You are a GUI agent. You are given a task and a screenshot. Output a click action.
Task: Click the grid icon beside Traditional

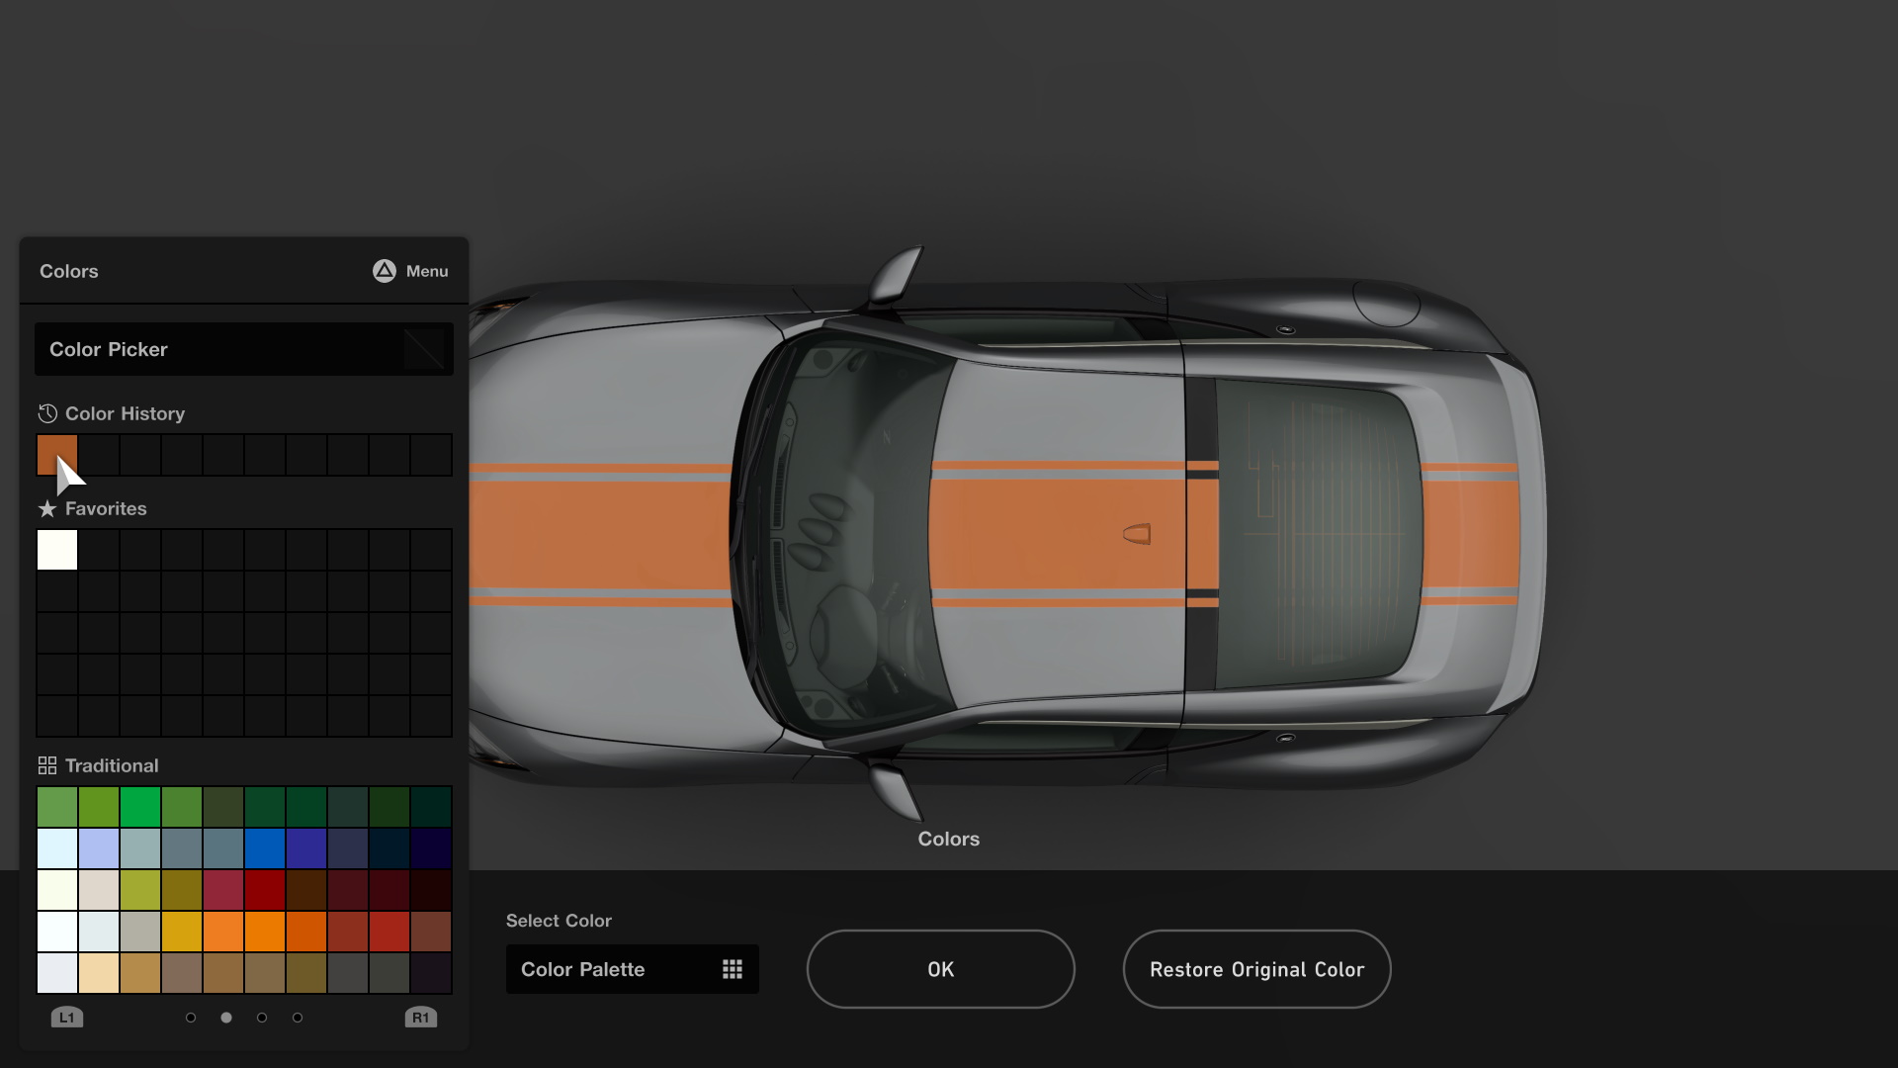point(45,764)
